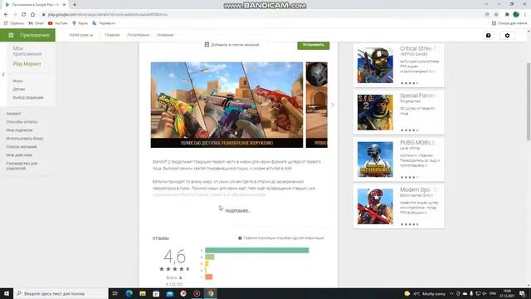Click the page vertical scrollbar

coord(529,101)
